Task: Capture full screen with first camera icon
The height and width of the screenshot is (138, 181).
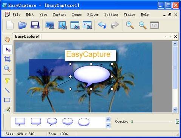Action: point(50,25)
